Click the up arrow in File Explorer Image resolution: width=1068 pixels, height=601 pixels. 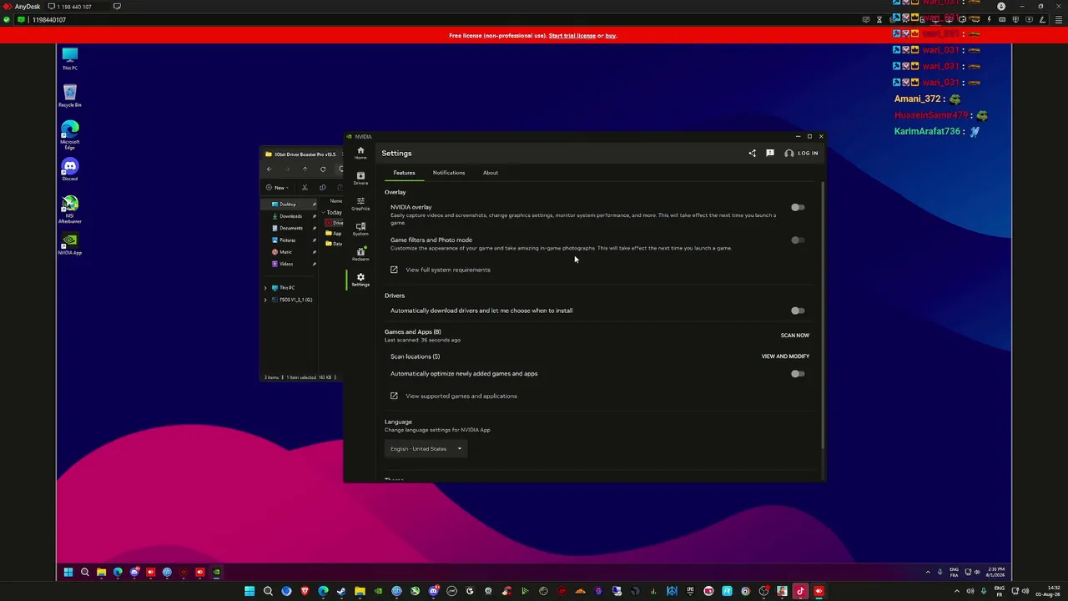click(x=305, y=169)
